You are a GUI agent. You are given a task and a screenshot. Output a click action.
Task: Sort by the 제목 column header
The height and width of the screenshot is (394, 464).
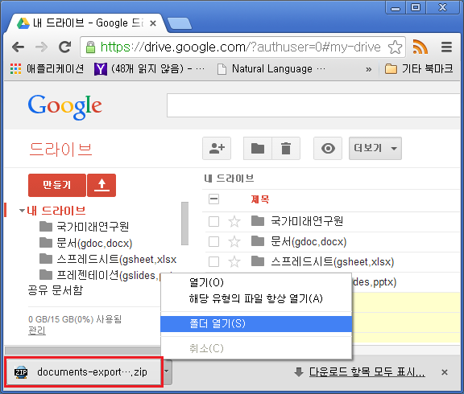tap(260, 199)
